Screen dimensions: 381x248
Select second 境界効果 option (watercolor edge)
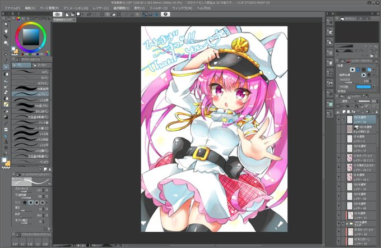point(369,75)
